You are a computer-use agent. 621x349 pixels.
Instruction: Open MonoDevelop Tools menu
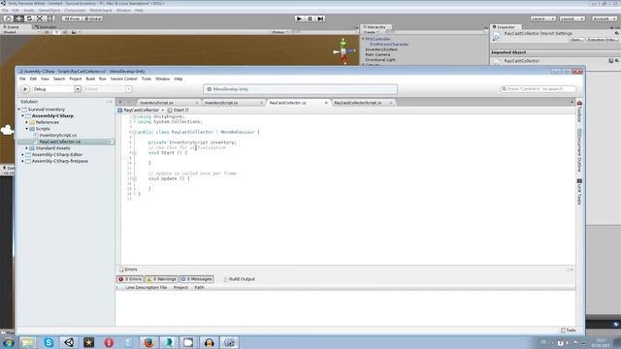[147, 79]
